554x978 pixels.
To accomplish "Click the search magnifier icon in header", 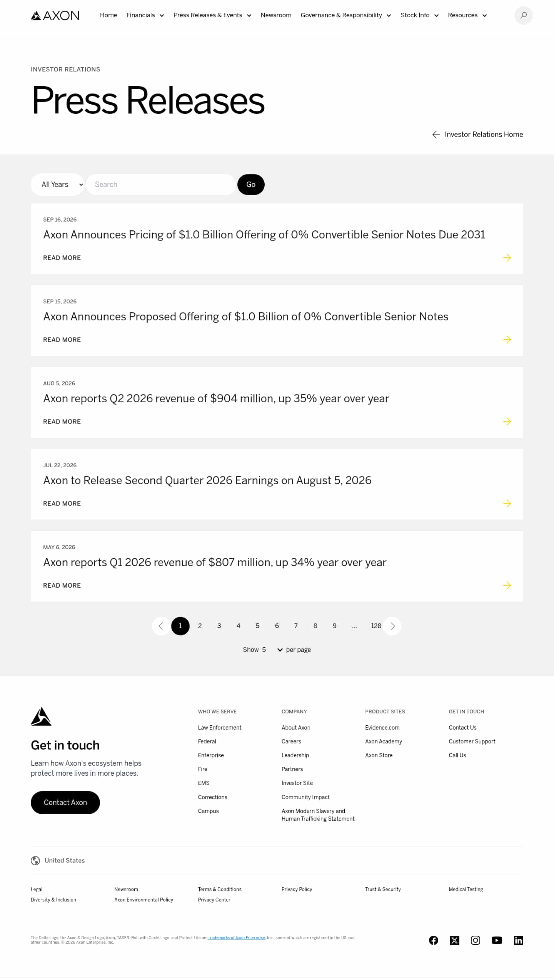I will pos(523,15).
